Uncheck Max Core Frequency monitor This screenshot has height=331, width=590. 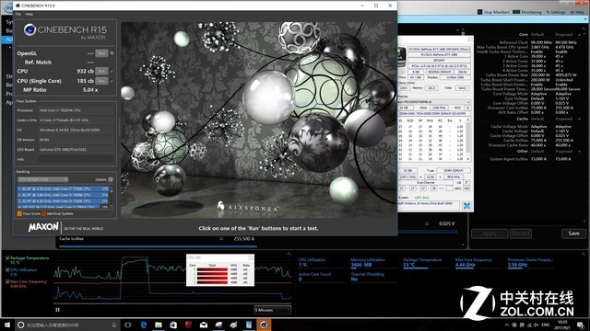(x=7, y=281)
